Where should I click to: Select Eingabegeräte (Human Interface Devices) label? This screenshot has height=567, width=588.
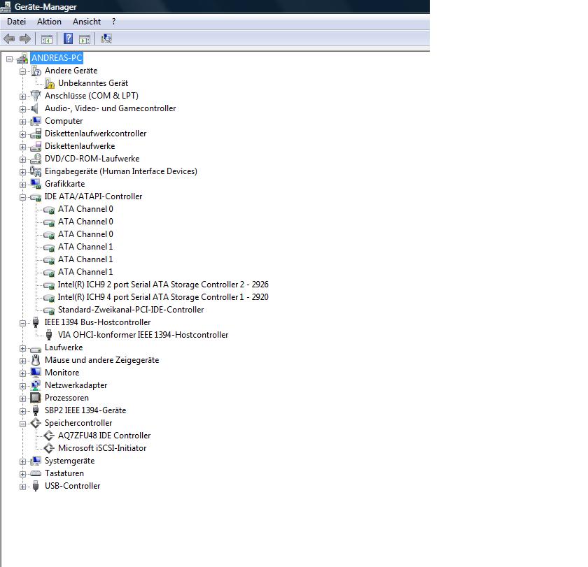pyautogui.click(x=120, y=171)
